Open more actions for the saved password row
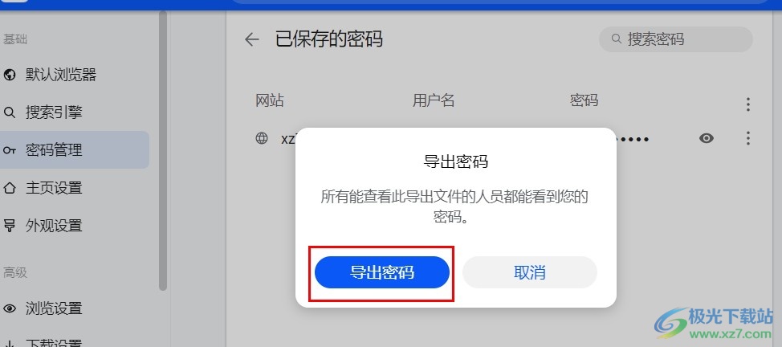782x347 pixels. click(747, 138)
